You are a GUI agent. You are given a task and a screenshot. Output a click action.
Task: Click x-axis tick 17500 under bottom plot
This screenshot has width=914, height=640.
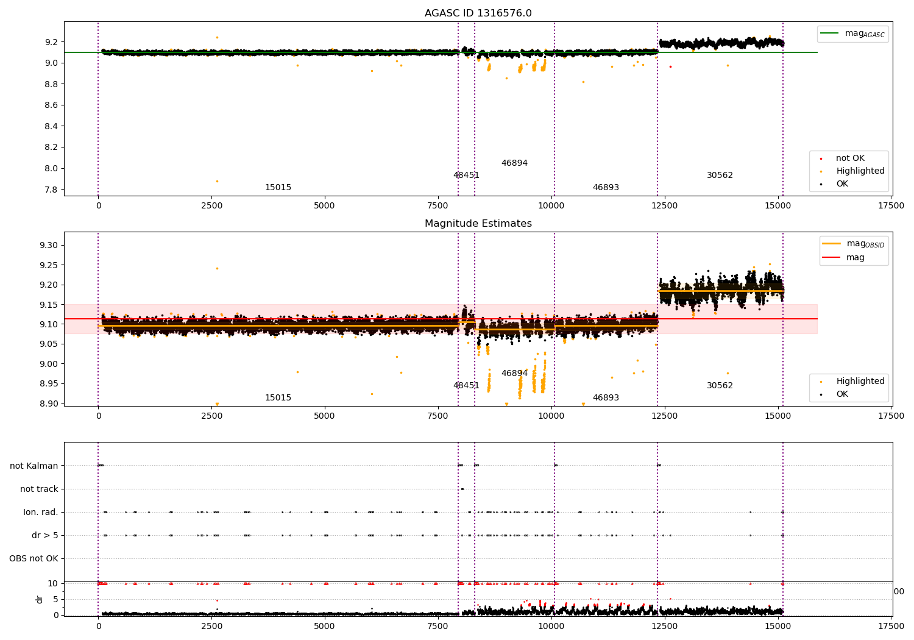coord(891,626)
